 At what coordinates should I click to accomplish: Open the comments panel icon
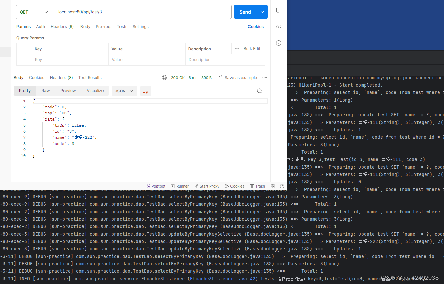(278, 10)
